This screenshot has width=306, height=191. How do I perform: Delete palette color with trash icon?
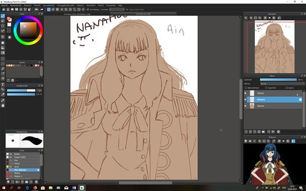pos(13,80)
